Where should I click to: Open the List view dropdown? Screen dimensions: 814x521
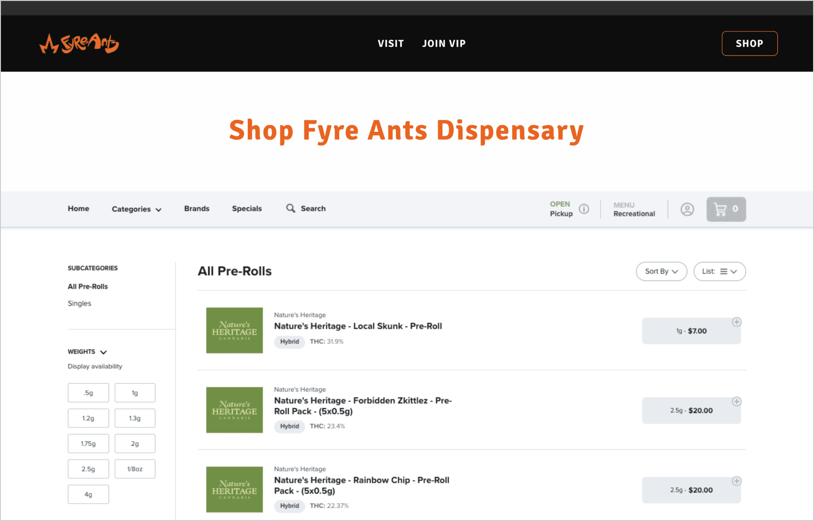719,271
